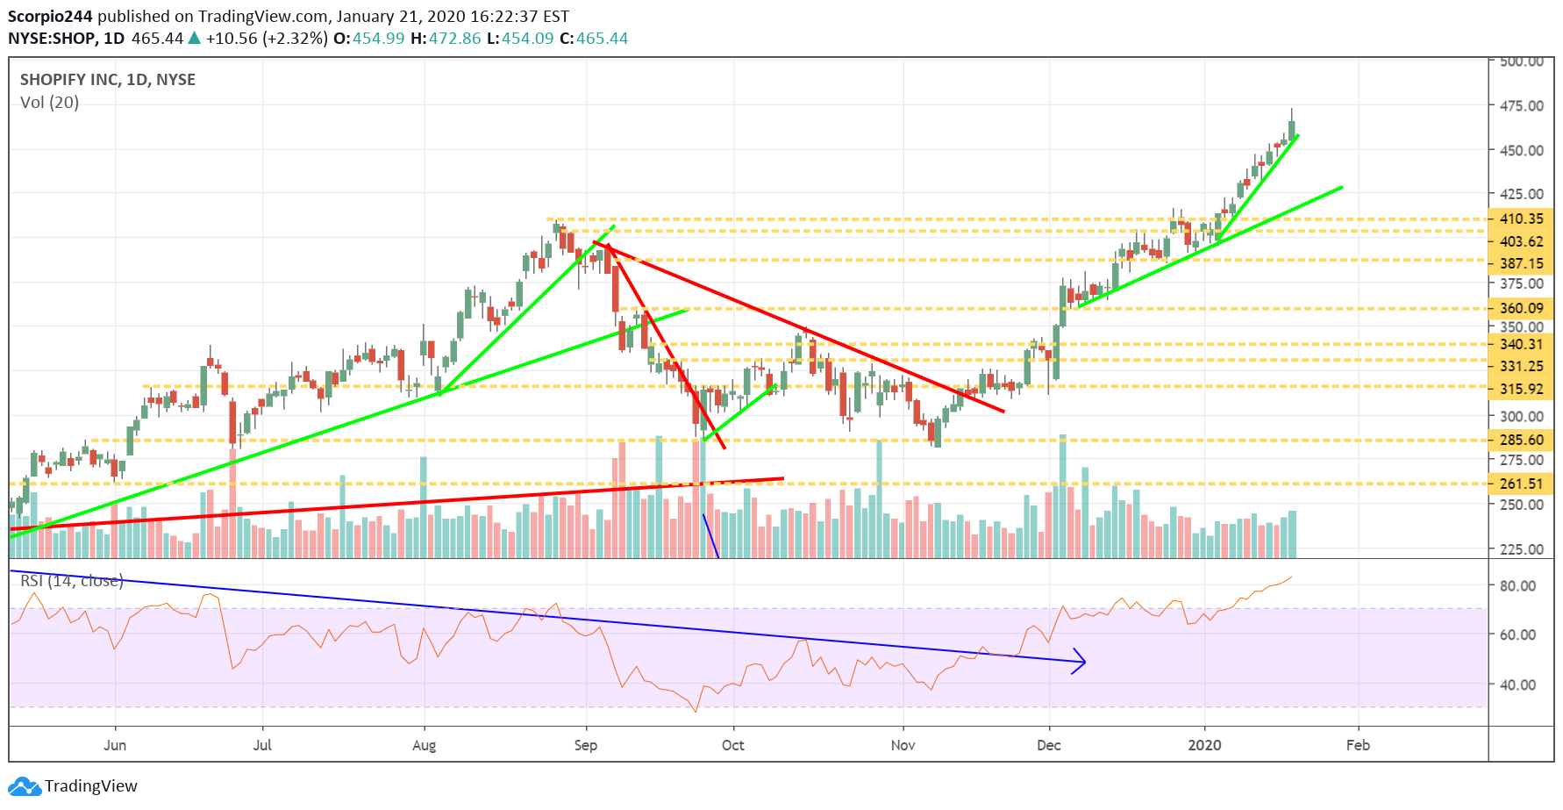Click the 387.15 price level label
The height and width of the screenshot is (810, 1563).
click(x=1521, y=263)
